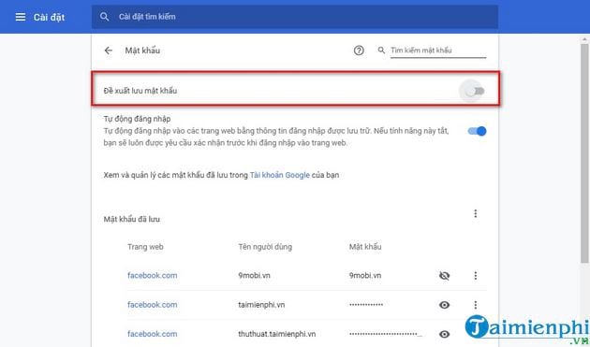This screenshot has height=347, width=590.
Task: Click the 'Trang web' column header
Action: (145, 247)
